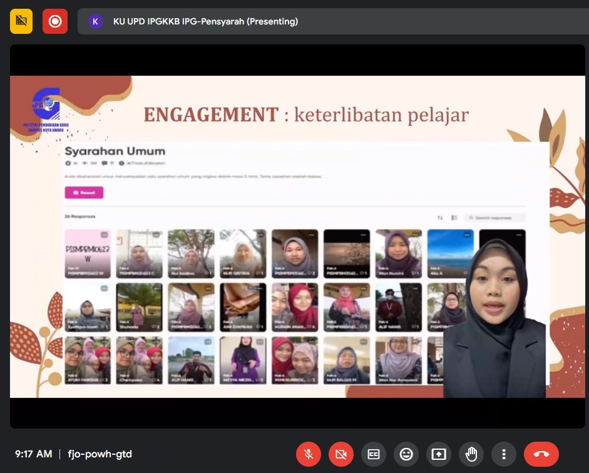
Task: Click the meeting code fjo-powh-gtd
Action: coord(100,454)
